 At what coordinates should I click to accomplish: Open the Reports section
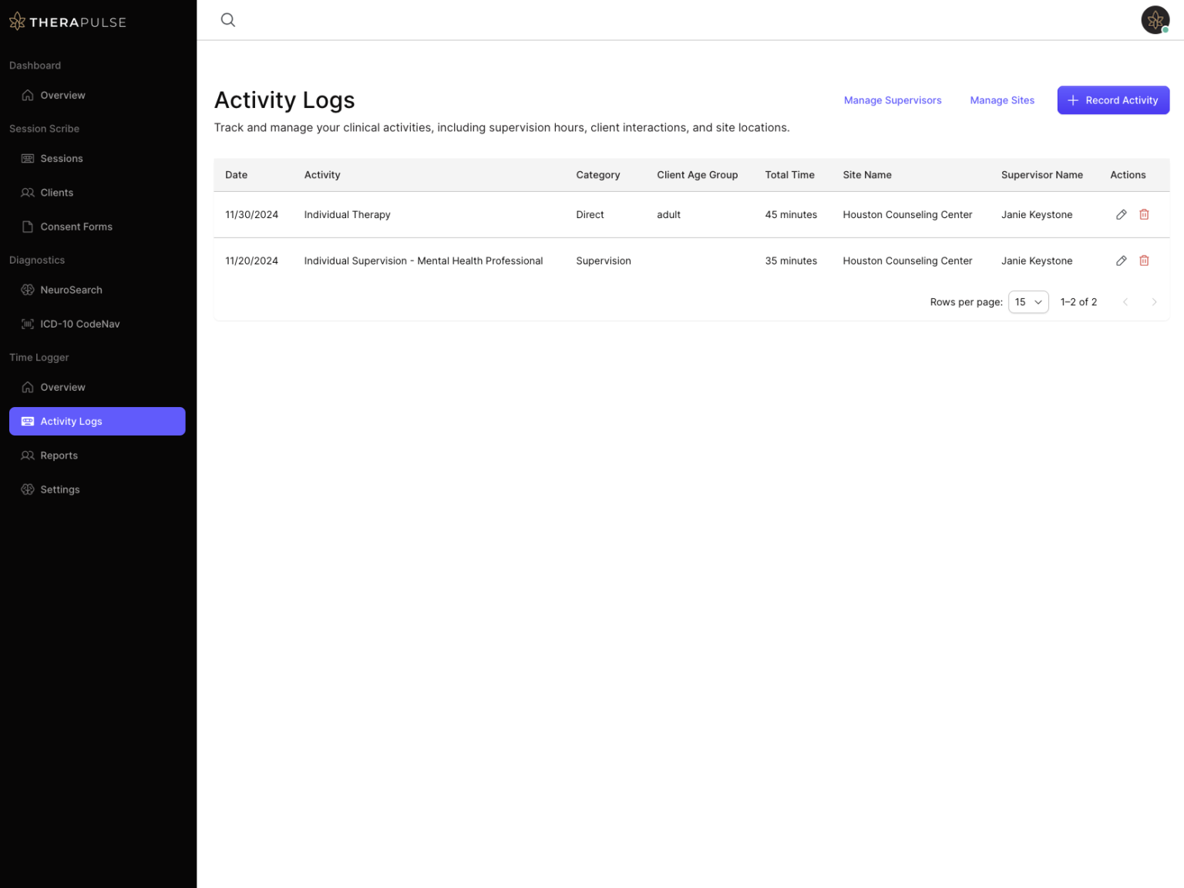pyautogui.click(x=59, y=455)
